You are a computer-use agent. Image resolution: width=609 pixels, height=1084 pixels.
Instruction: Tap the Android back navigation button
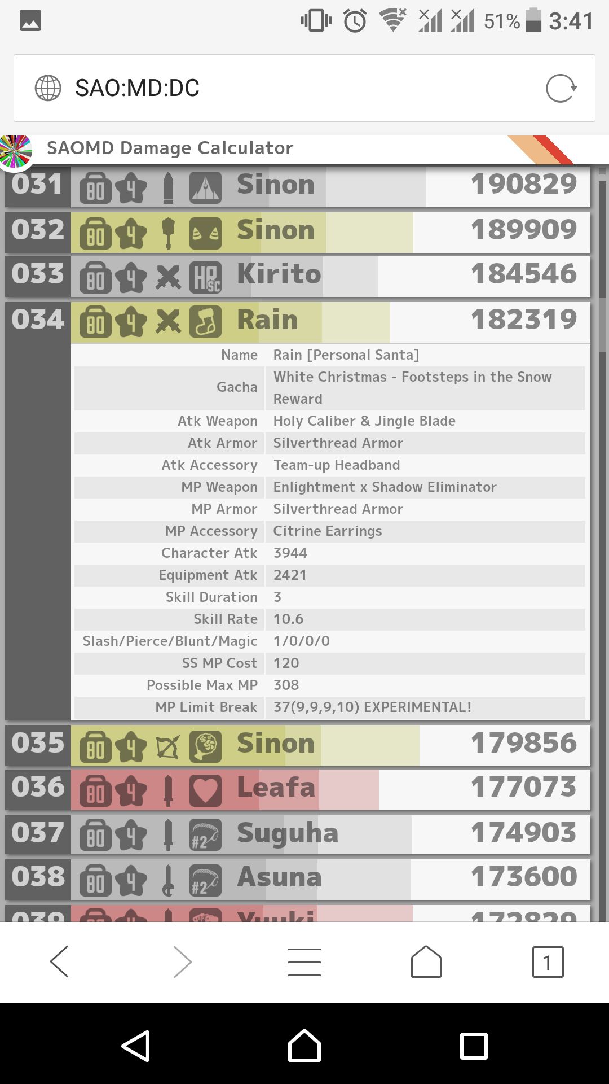click(x=136, y=1046)
